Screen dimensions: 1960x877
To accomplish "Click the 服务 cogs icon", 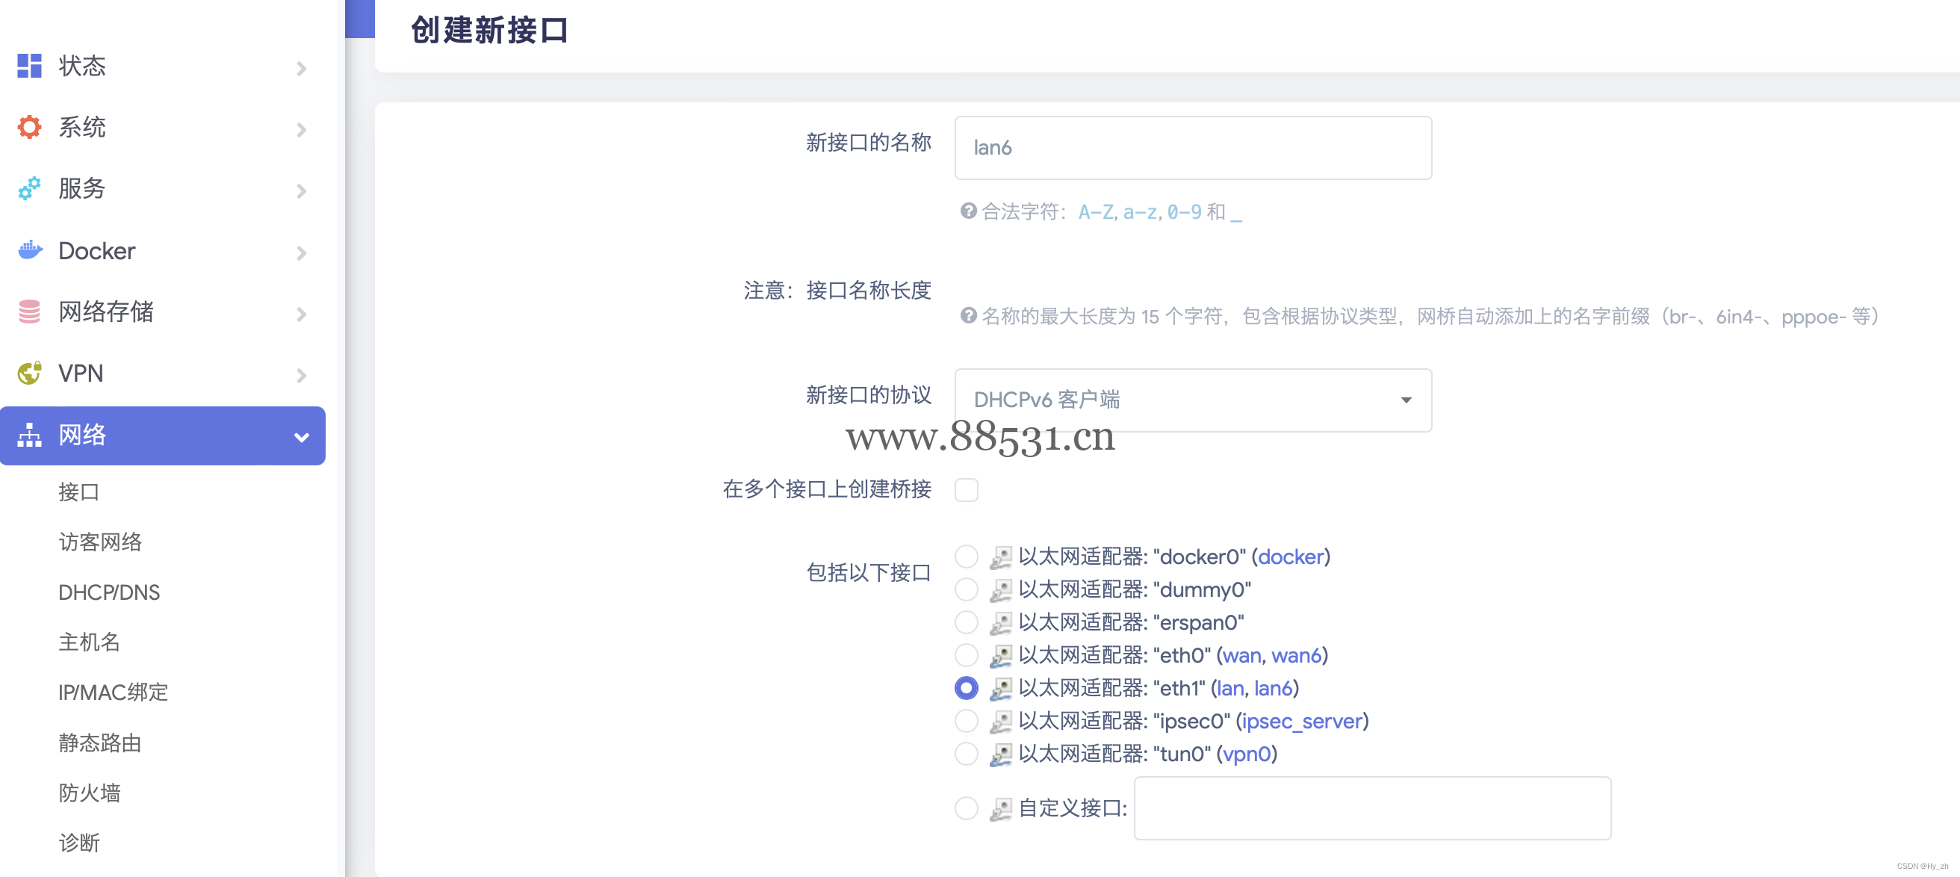I will pos(29,189).
